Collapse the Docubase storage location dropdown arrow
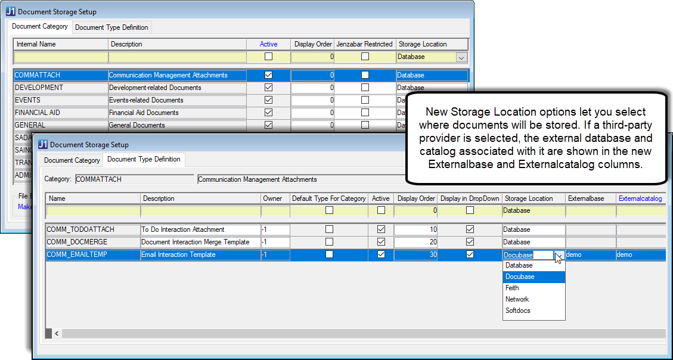Screen dimensions: 673x360 [x=559, y=255]
